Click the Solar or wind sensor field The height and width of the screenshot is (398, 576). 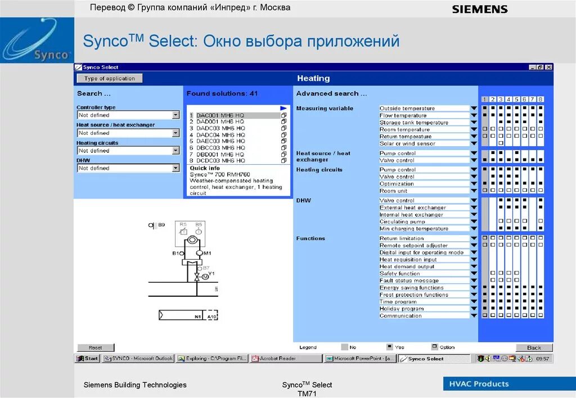(x=424, y=143)
